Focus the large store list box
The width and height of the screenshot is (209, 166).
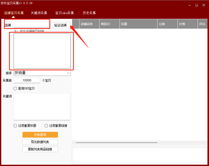point(42,51)
